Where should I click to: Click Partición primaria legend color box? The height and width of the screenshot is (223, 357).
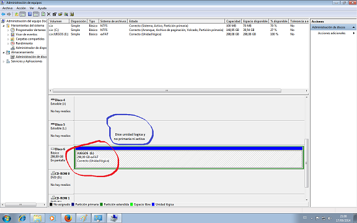pyautogui.click(x=73, y=204)
